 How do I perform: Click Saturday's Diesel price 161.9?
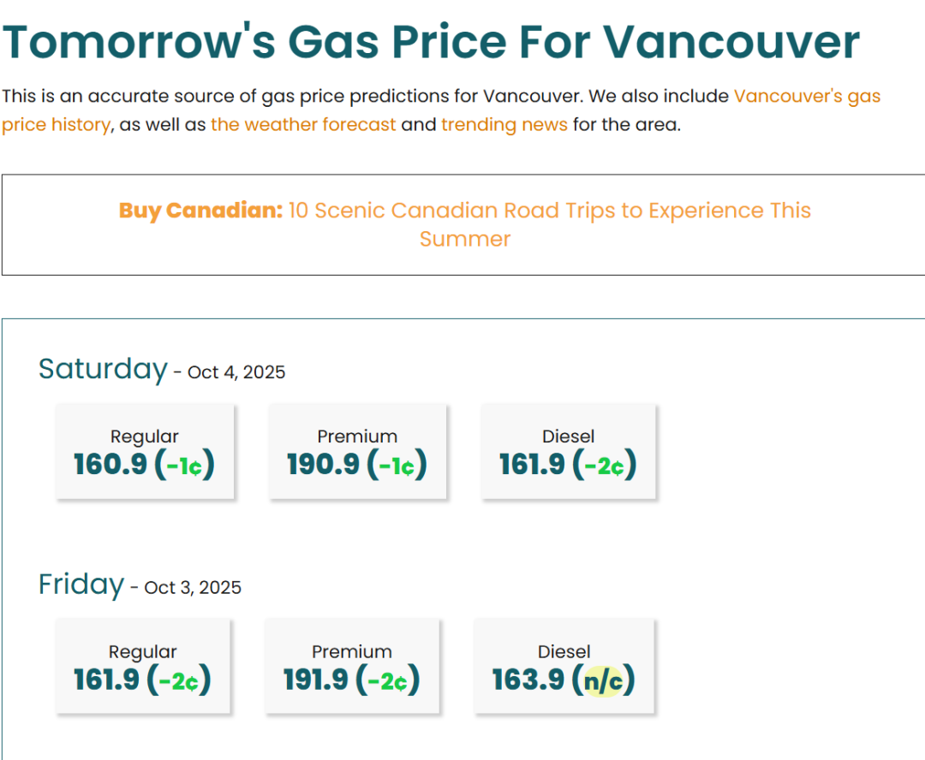pyautogui.click(x=532, y=465)
